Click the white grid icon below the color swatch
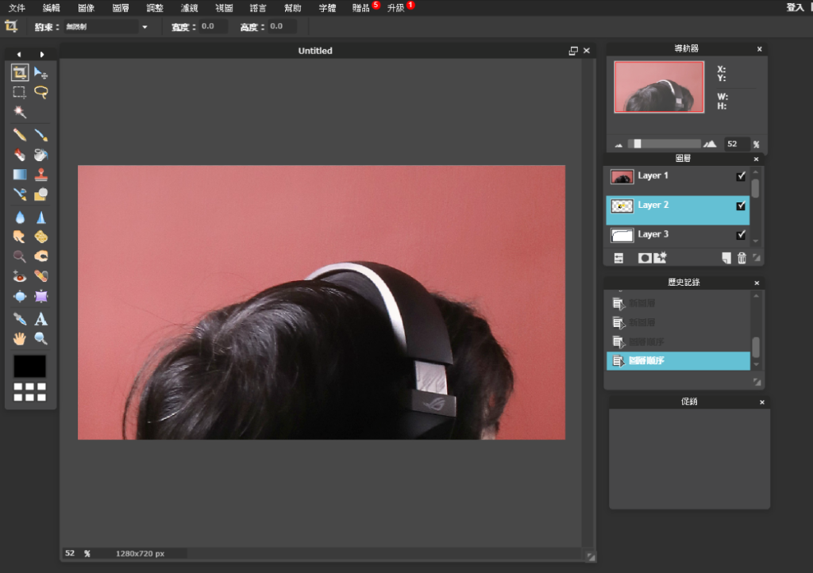Viewport: 813px width, 573px height. coord(29,392)
